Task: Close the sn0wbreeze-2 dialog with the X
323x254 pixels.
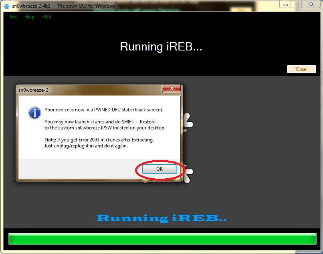Action: pyautogui.click(x=172, y=88)
